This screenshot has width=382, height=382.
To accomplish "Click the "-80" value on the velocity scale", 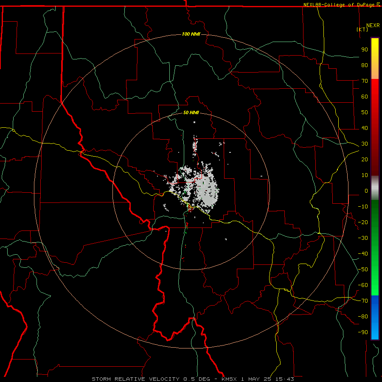I will 363,317.
